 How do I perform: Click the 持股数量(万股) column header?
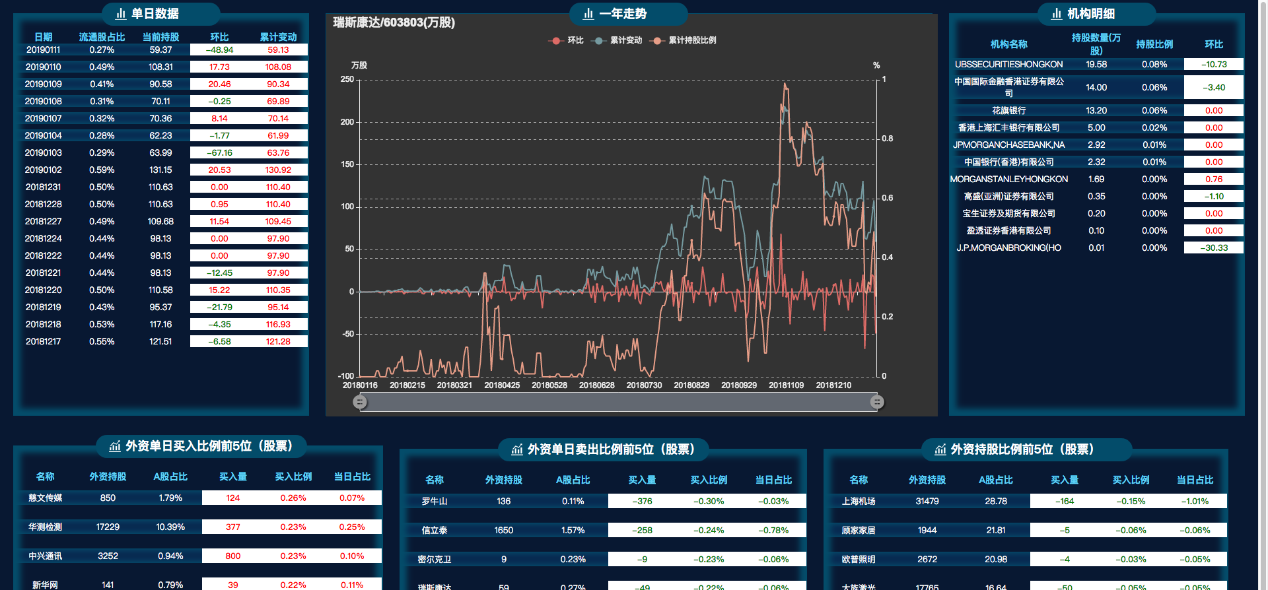click(x=1096, y=44)
